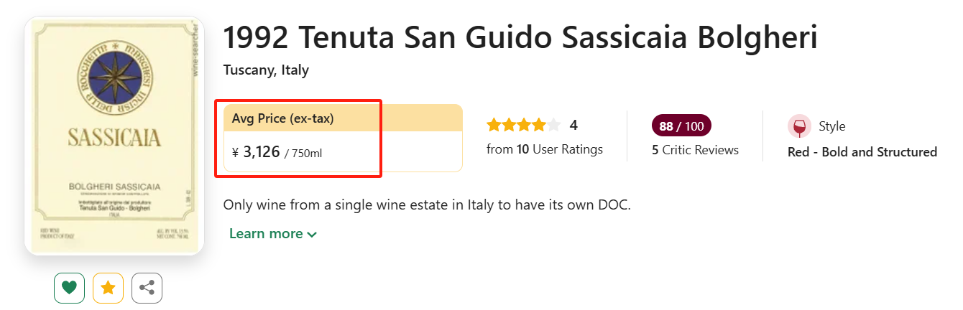Click the 88 / 100 critic score badge
963x310 pixels.
[681, 126]
